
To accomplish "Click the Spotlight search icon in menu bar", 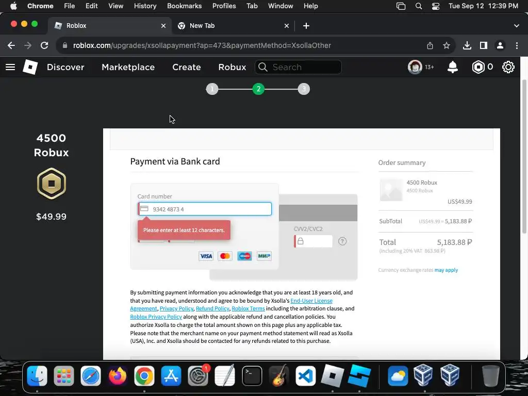I will click(x=419, y=6).
